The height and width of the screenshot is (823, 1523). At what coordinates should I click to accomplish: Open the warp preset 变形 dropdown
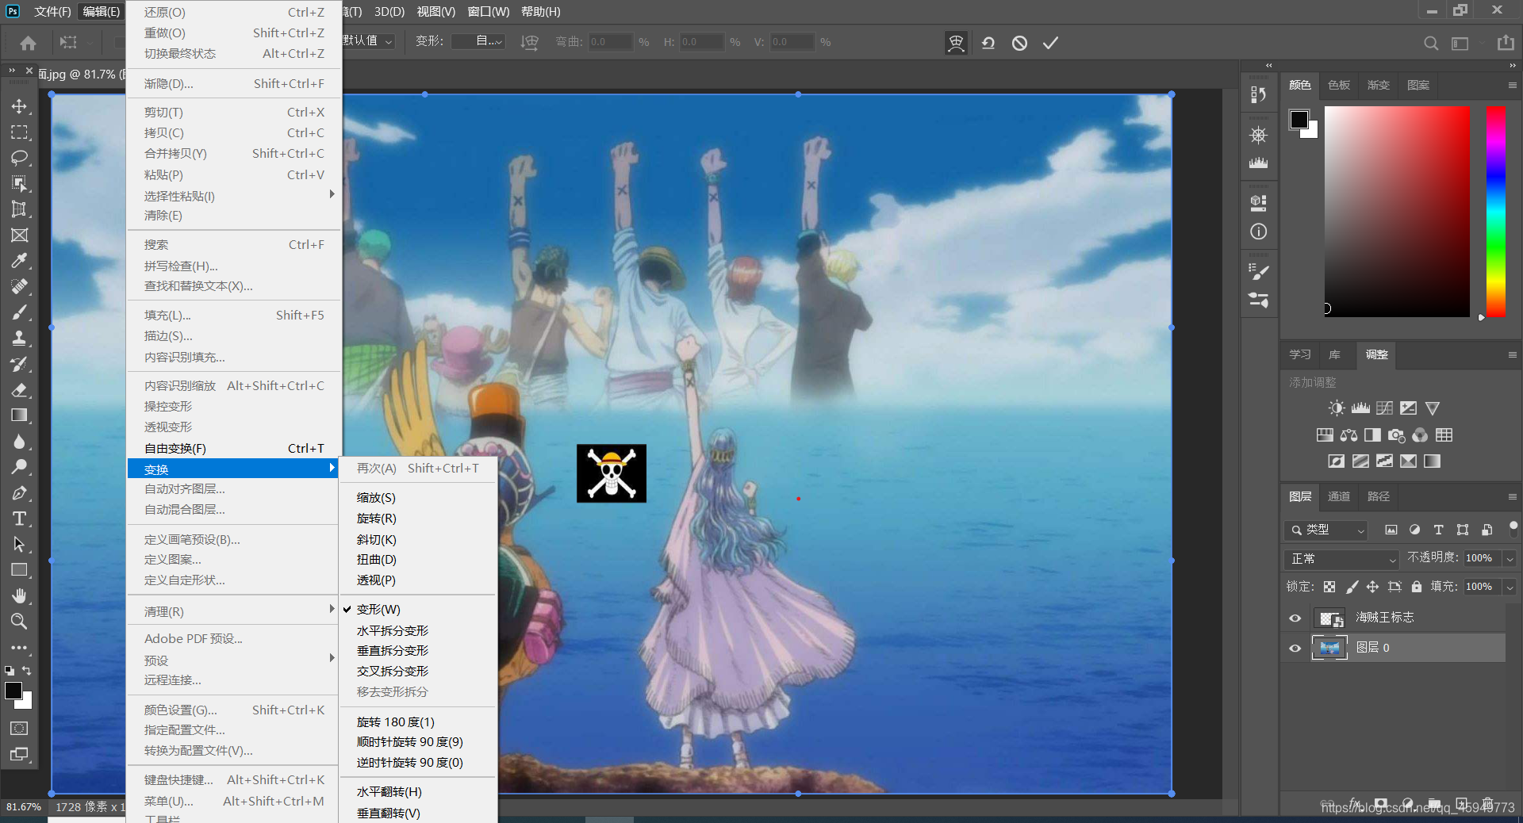click(x=479, y=41)
